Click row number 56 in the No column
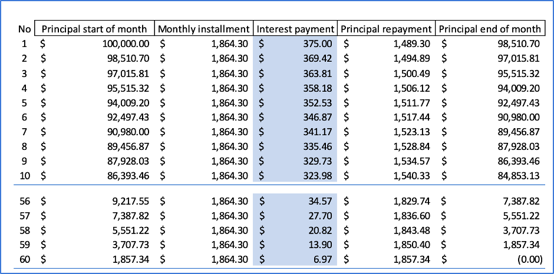Image resolution: width=554 pixels, height=274 pixels. pyautogui.click(x=24, y=201)
